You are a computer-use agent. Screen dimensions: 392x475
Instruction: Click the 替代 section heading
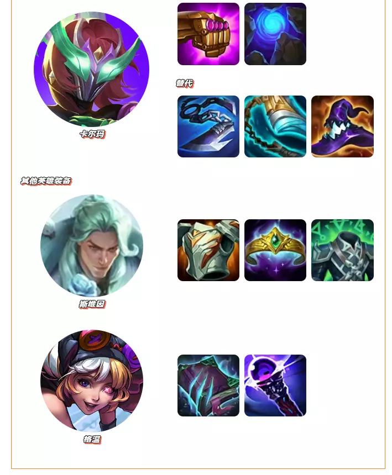pyautogui.click(x=185, y=83)
